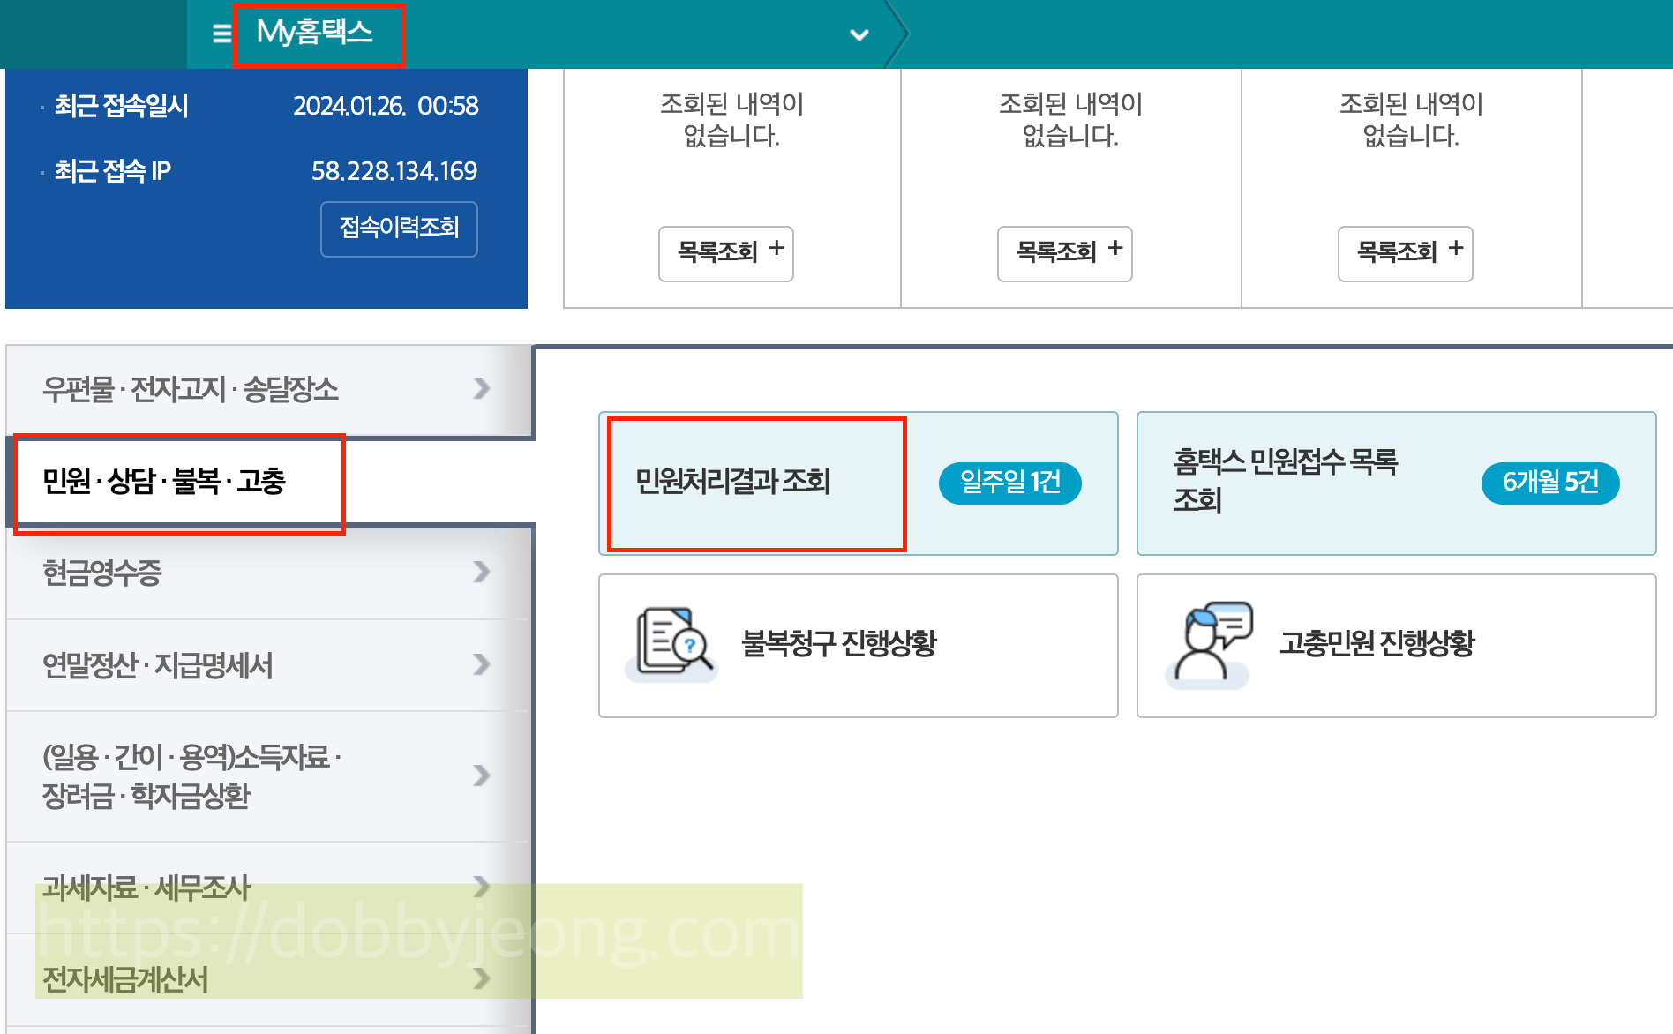
Task: Select the 현금영수증 menu item
Action: 267,573
